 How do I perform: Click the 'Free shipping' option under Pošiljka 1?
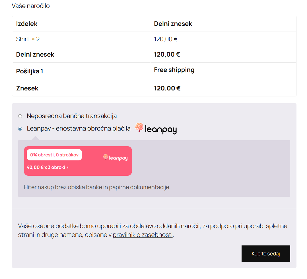174,70
